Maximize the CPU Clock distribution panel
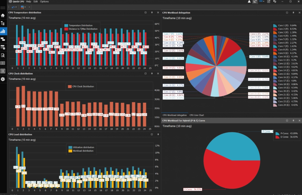302x195 pixels. 145,74
